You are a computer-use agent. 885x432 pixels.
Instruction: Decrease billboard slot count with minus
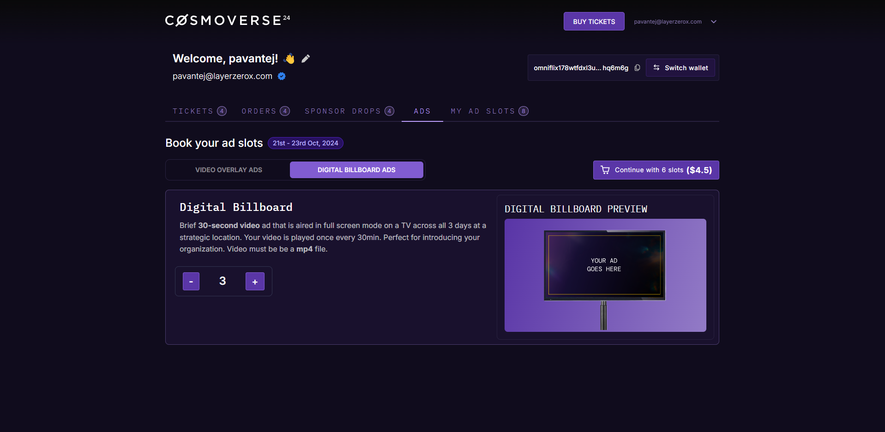(191, 281)
